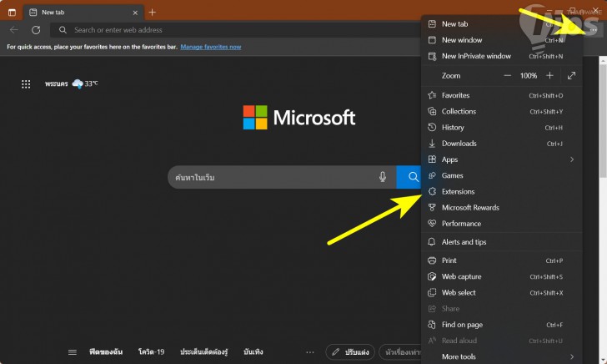Open Settings and more ellipsis button
This screenshot has width=607, height=364.
[594, 30]
